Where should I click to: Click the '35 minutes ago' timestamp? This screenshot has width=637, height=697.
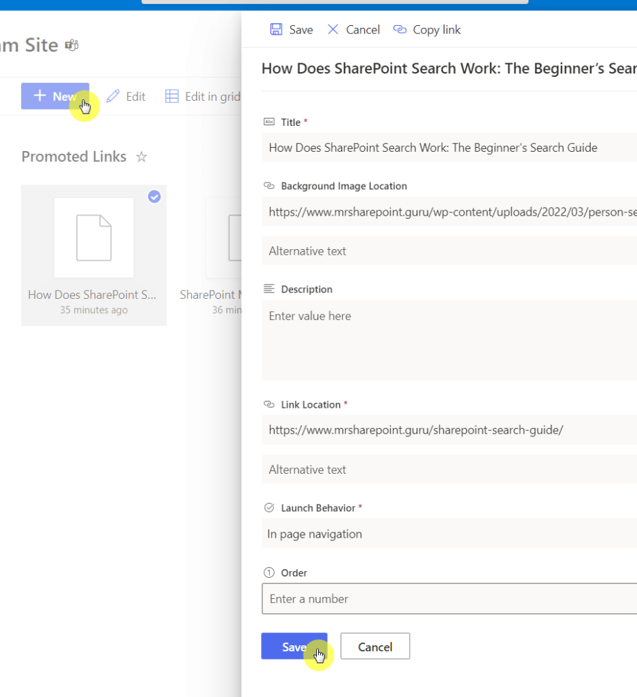pos(94,310)
